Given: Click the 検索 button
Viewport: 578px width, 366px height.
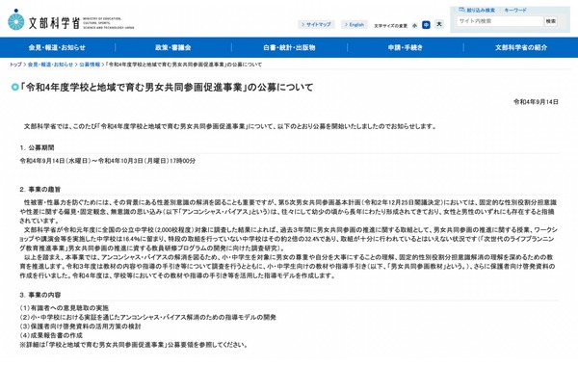Looking at the screenshot, I should [551, 21].
